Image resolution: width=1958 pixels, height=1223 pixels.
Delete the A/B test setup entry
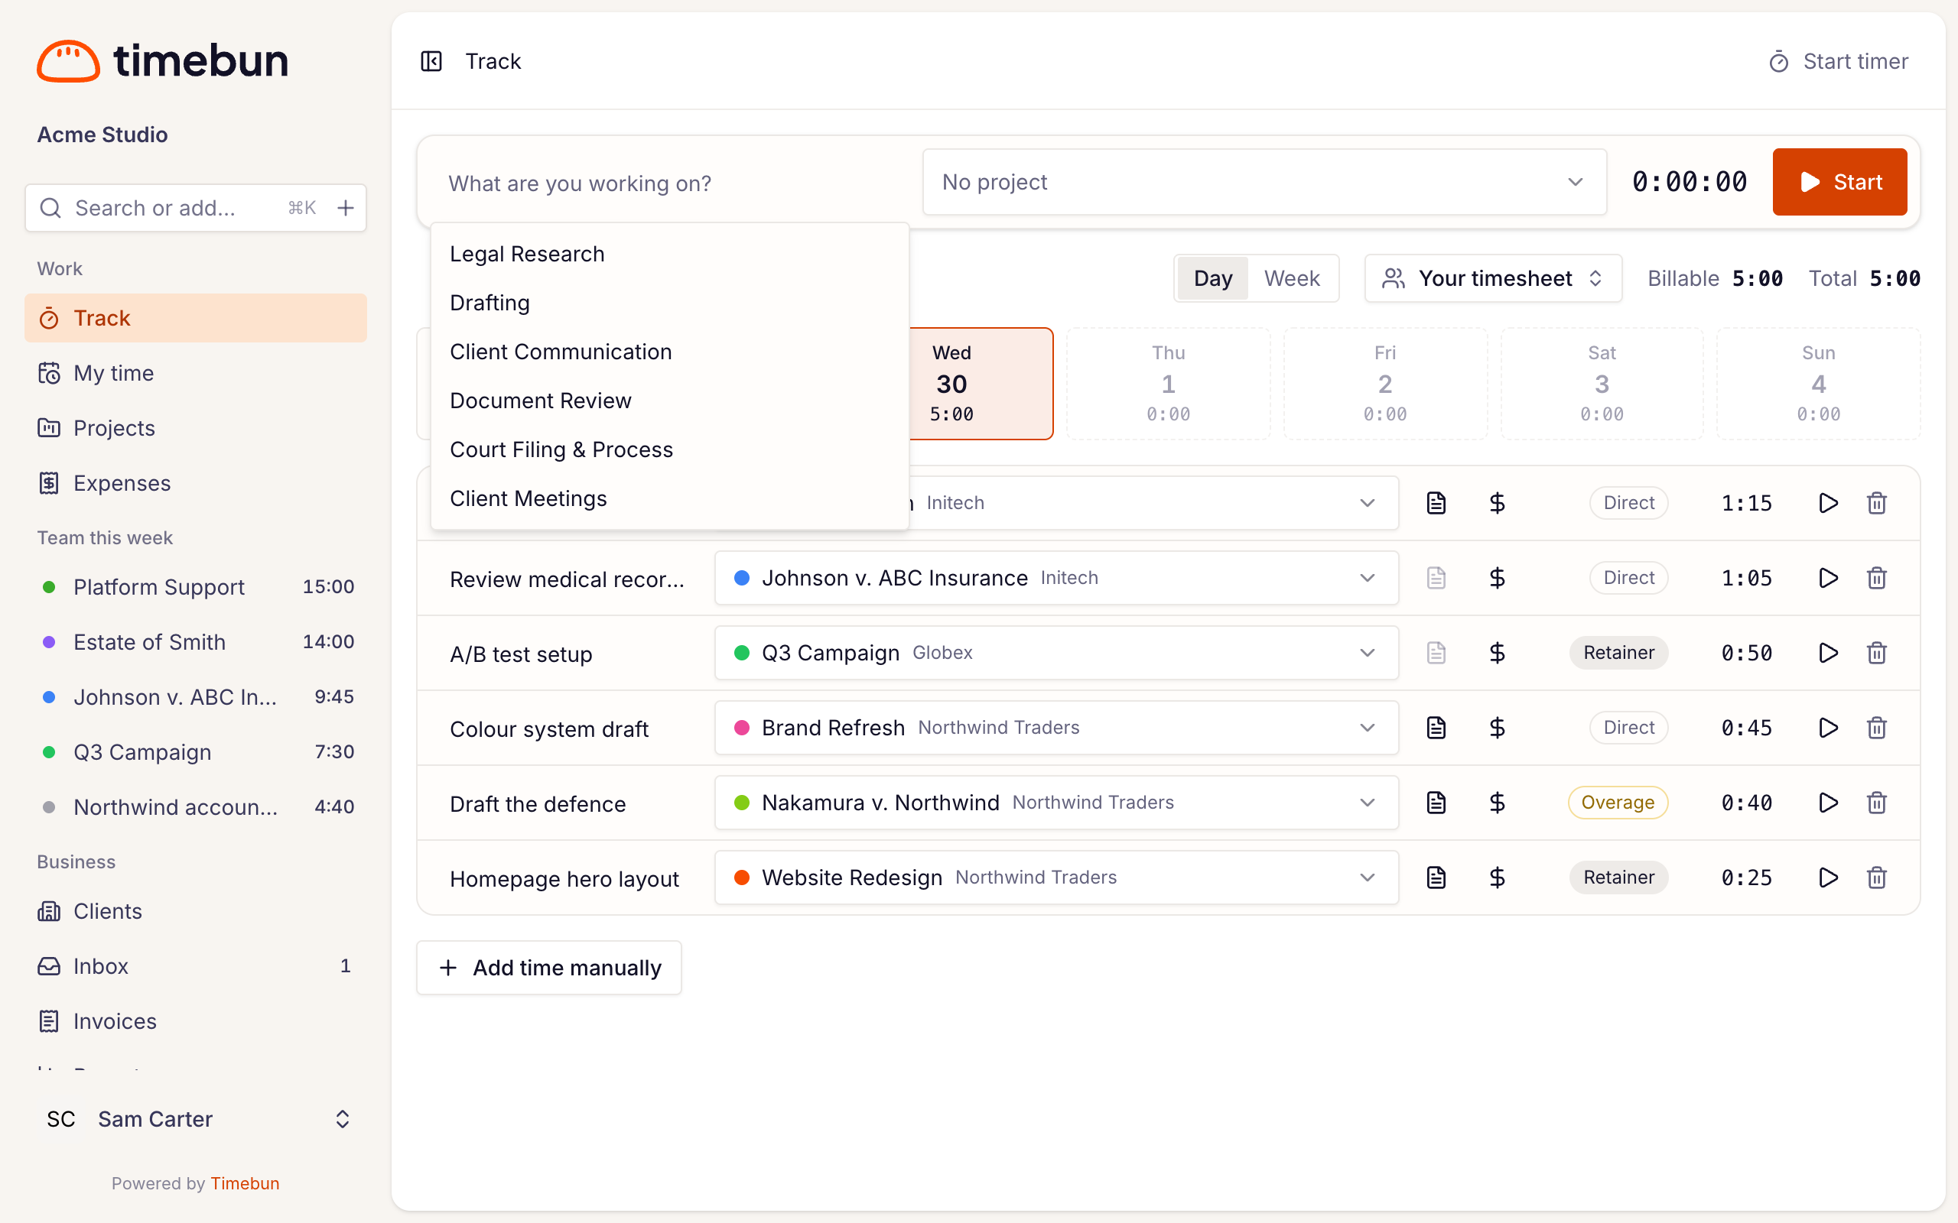(x=1877, y=653)
